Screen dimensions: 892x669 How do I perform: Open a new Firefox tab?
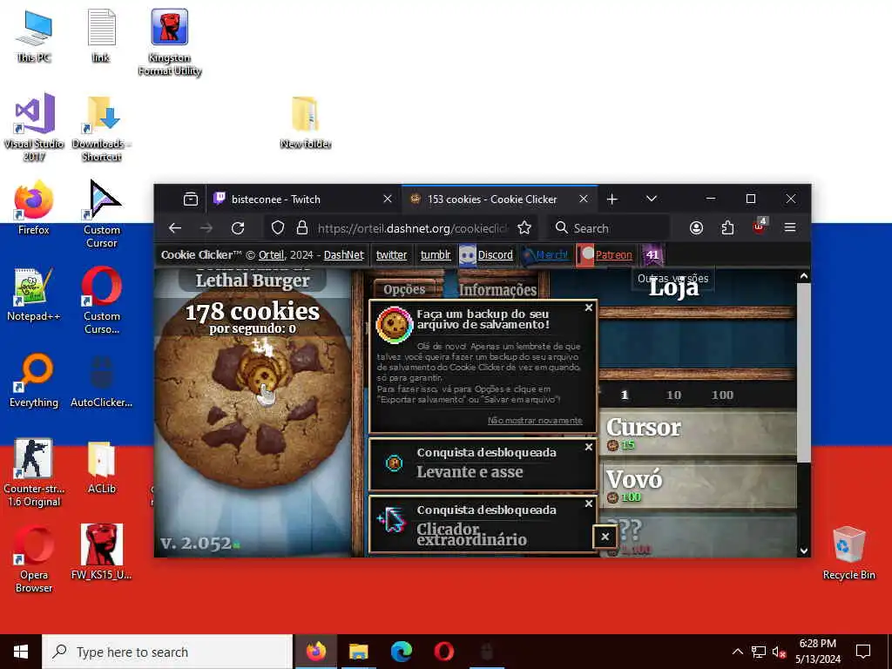click(x=612, y=199)
